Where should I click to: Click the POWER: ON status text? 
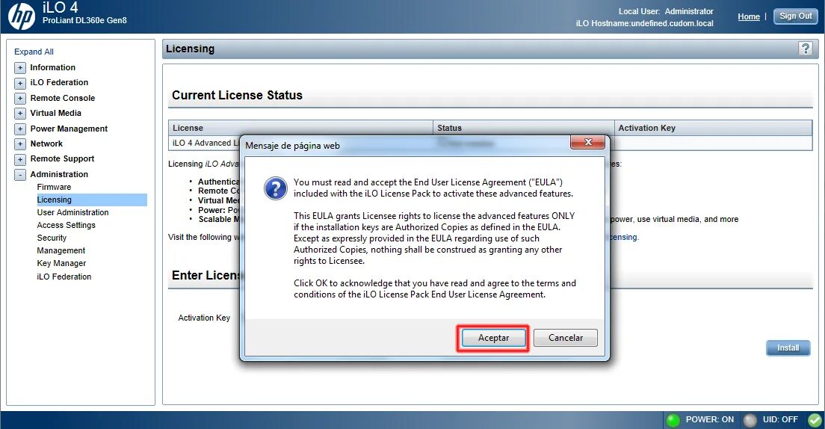710,419
